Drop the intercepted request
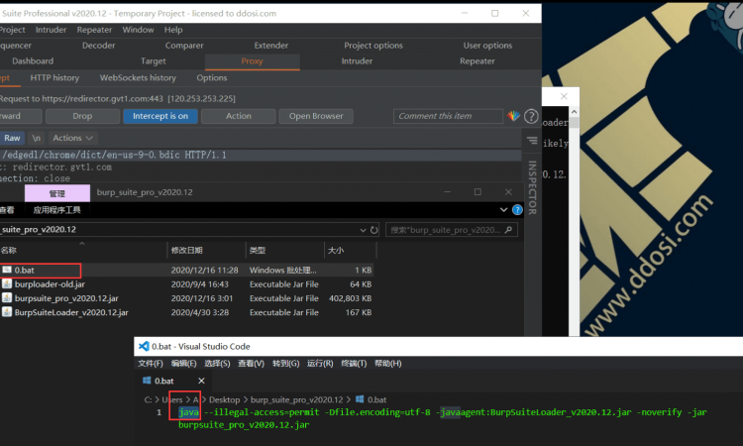This screenshot has height=446, width=743. [82, 116]
